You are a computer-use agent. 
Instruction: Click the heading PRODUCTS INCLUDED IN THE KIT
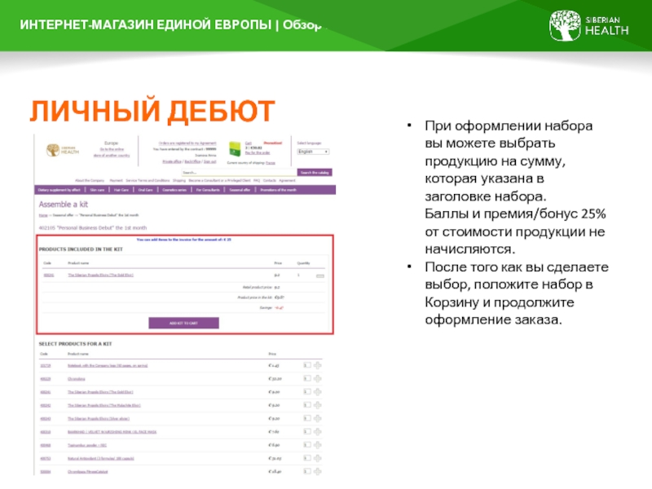[81, 249]
